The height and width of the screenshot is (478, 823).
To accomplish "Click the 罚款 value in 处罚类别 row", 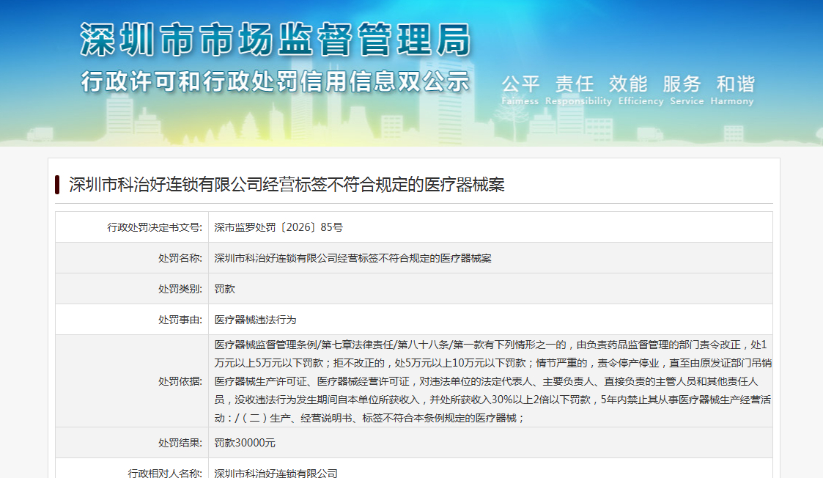I will coord(225,289).
